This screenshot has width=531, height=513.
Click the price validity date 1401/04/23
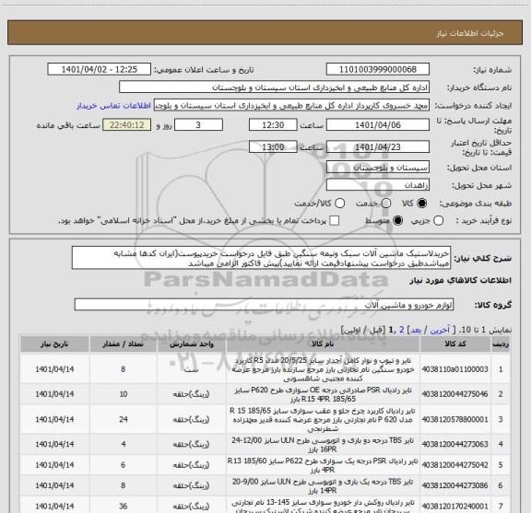pyautogui.click(x=378, y=146)
